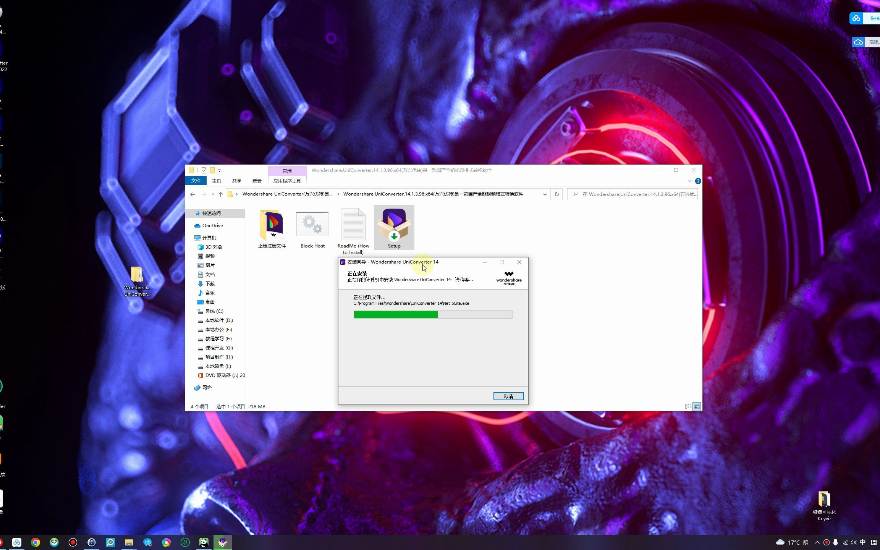The width and height of the screenshot is (880, 550).
Task: Show hidden tray icons chevron
Action: (x=817, y=542)
